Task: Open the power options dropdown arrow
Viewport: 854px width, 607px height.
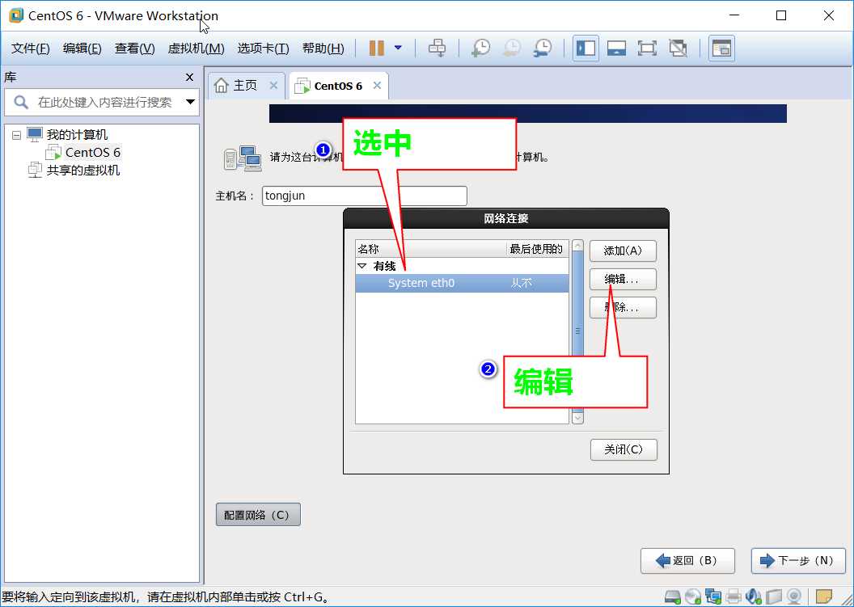Action: (x=398, y=48)
